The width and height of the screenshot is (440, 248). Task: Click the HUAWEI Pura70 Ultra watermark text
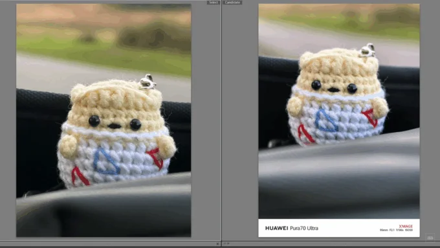pyautogui.click(x=292, y=228)
